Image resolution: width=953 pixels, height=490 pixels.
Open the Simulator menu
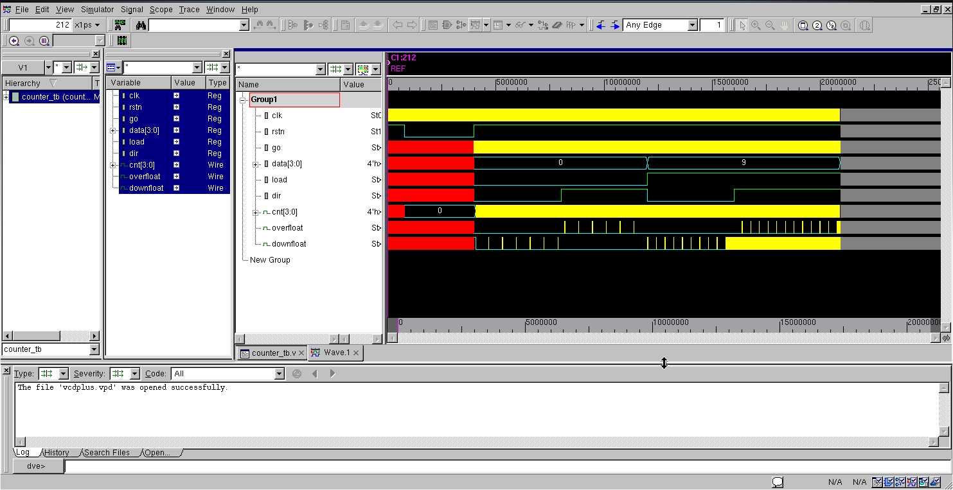pos(97,10)
